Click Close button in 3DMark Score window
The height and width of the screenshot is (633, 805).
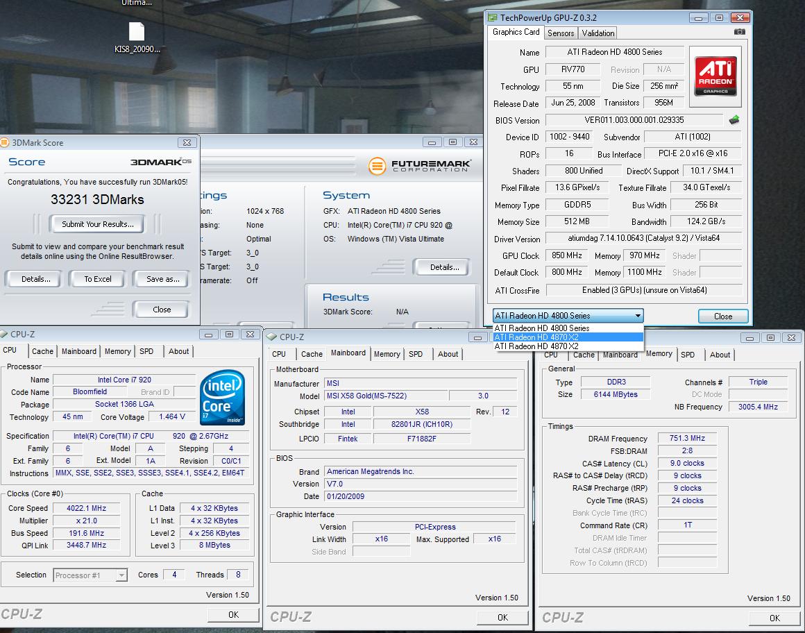(x=161, y=310)
